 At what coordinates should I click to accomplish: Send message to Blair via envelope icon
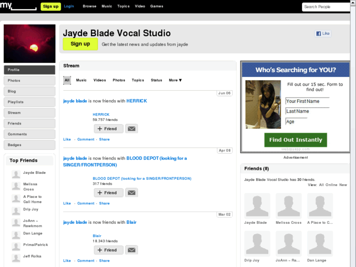click(x=131, y=250)
